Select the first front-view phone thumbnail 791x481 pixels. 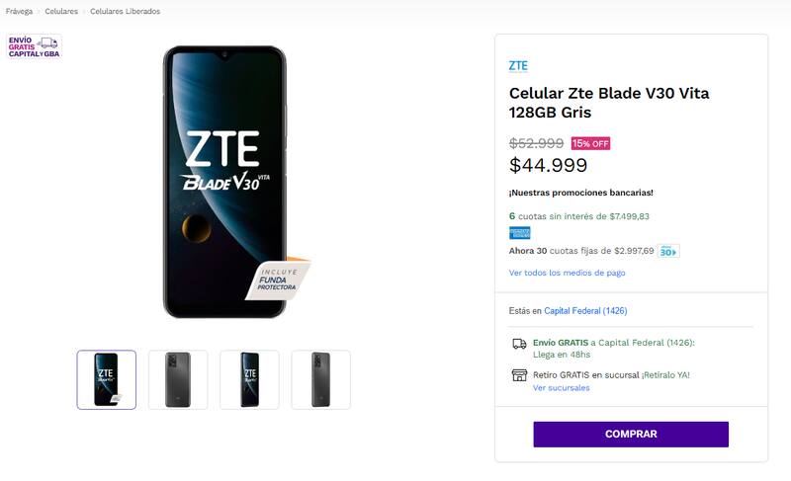[x=107, y=379]
